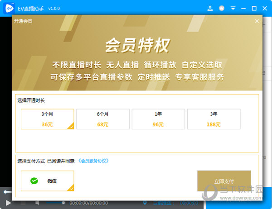Click the EV live assistant logo
Screen dimensions: 272x209
9,8
